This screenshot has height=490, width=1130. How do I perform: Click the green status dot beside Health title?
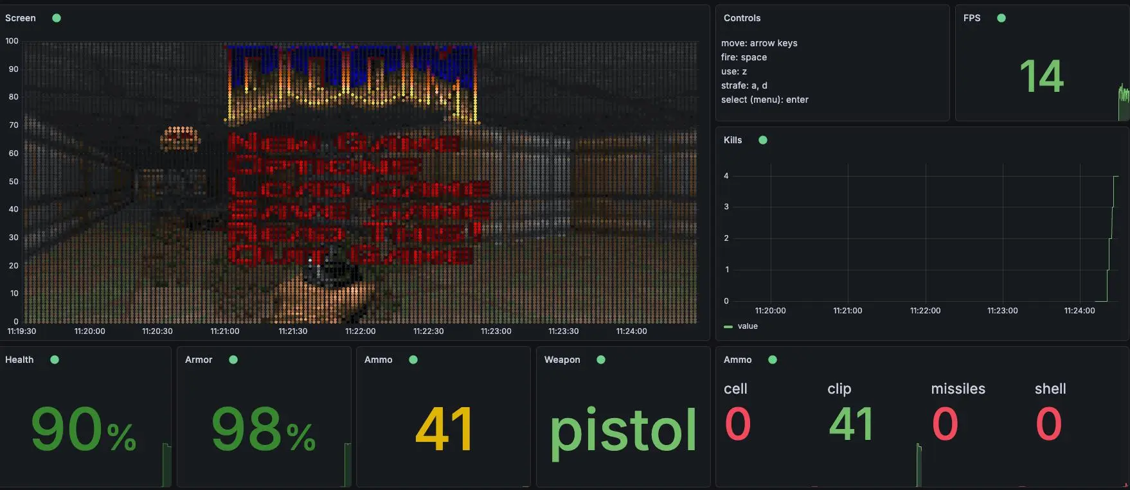click(55, 360)
